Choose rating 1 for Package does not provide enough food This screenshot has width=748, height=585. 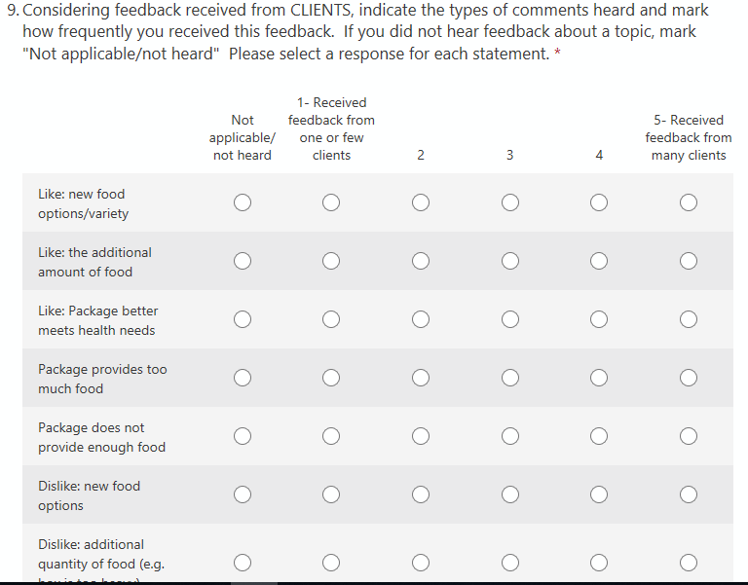tap(331, 436)
